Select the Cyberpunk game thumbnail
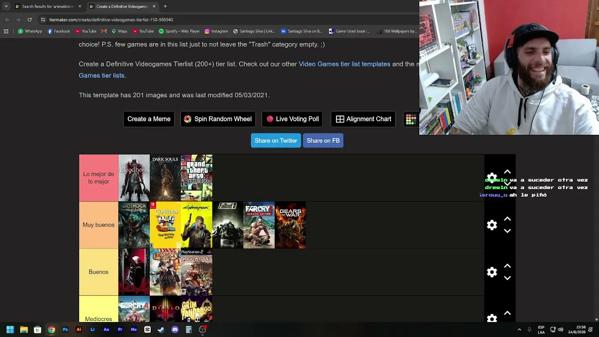The width and height of the screenshot is (599, 337). [x=197, y=225]
